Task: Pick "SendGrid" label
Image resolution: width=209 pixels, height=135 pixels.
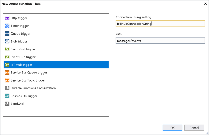Action: pos(17,104)
